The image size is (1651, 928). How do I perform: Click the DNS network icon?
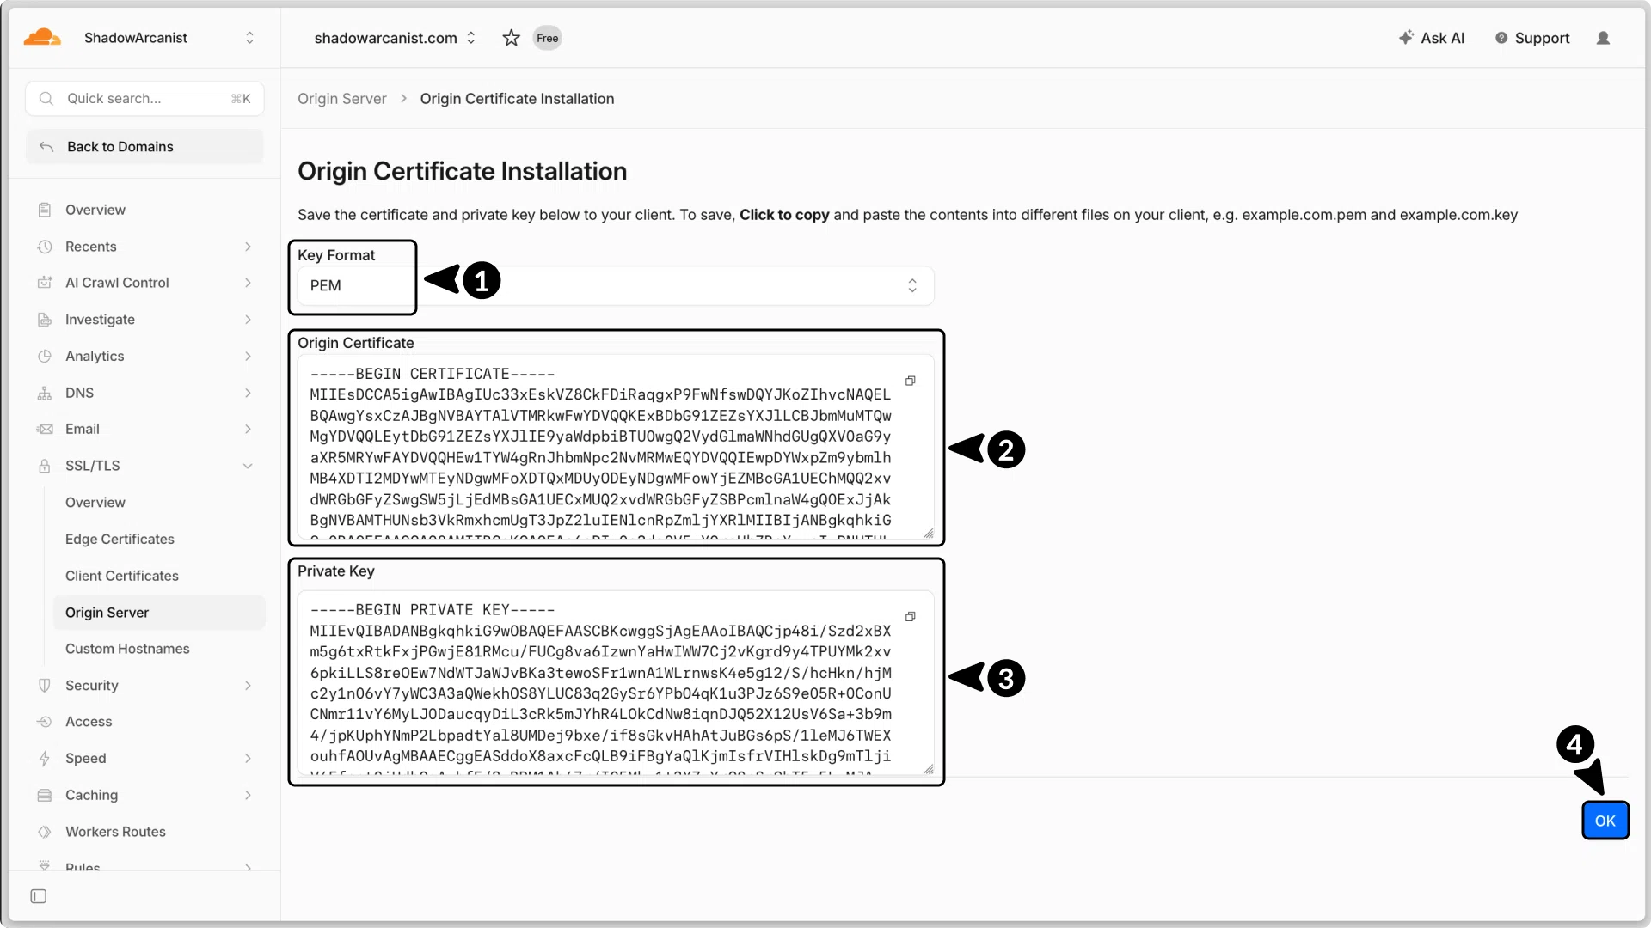pyautogui.click(x=45, y=393)
